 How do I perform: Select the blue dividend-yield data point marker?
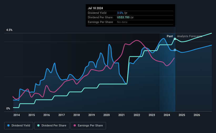(175, 50)
